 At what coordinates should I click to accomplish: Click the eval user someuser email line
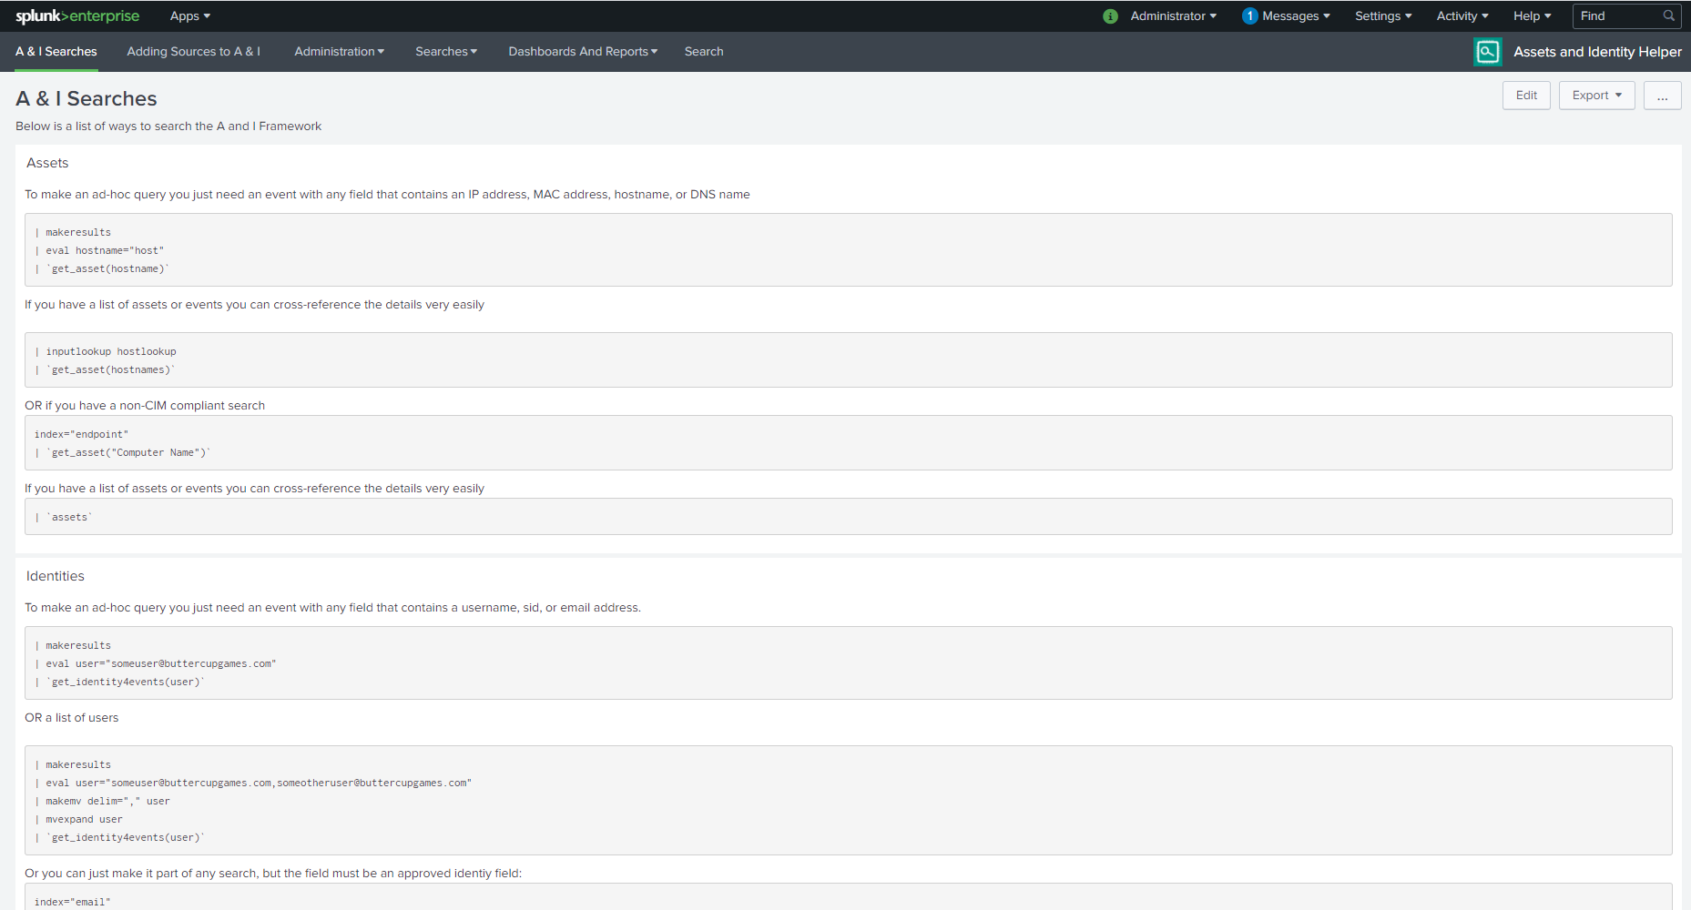tap(156, 664)
